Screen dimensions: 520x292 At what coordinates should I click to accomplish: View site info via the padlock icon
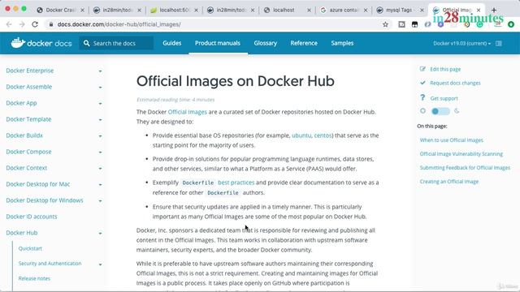pyautogui.click(x=51, y=24)
